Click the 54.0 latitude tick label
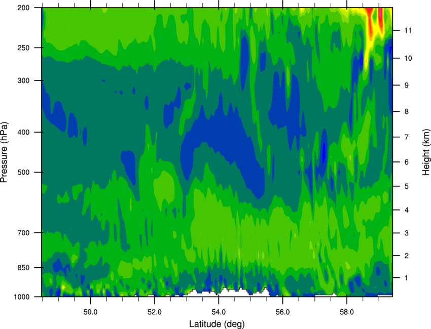Image resolution: width=431 pixels, height=329 pixels. click(219, 312)
